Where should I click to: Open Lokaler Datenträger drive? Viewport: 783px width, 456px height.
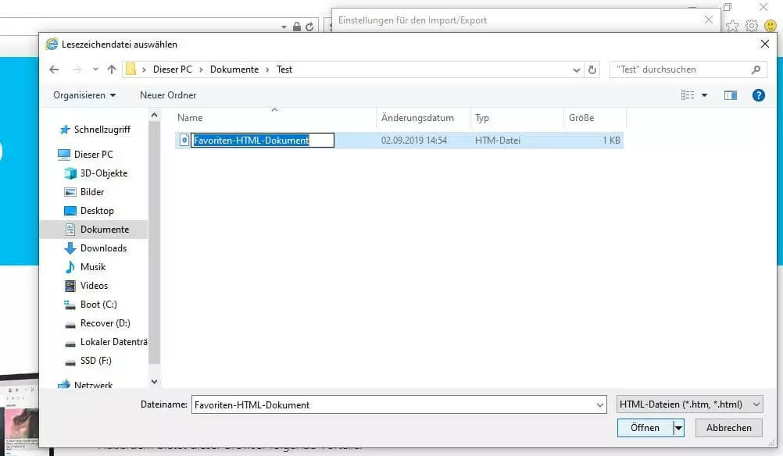(114, 342)
